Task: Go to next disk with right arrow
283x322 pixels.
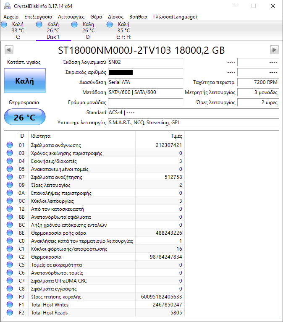Action: coord(274,50)
